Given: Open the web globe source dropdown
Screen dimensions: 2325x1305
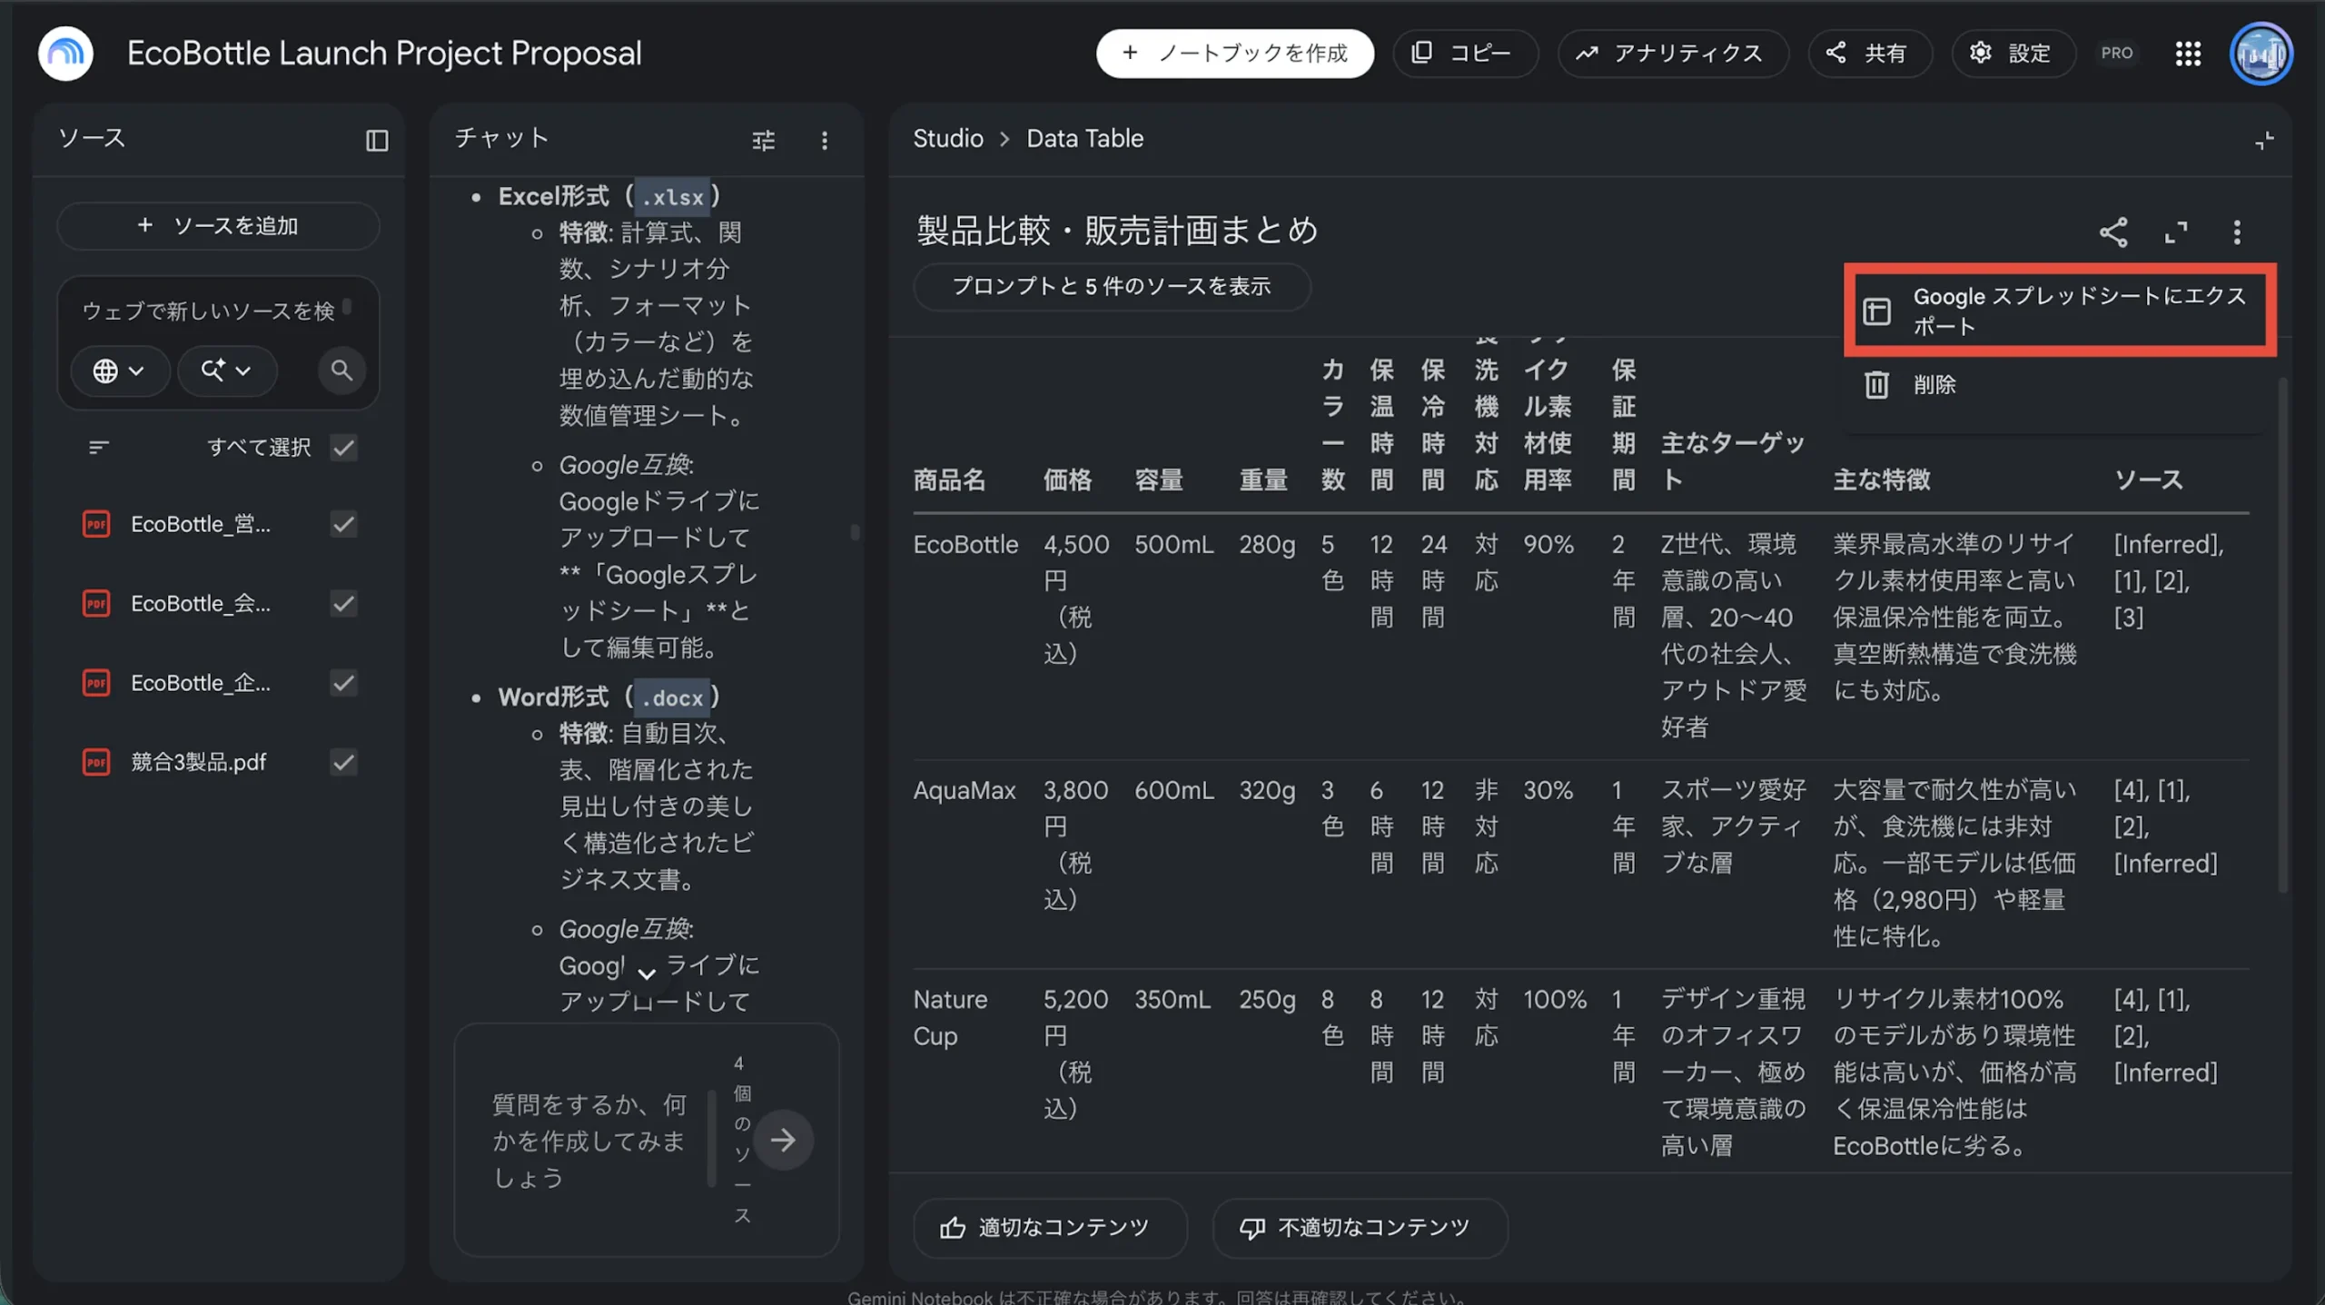Looking at the screenshot, I should [x=119, y=371].
